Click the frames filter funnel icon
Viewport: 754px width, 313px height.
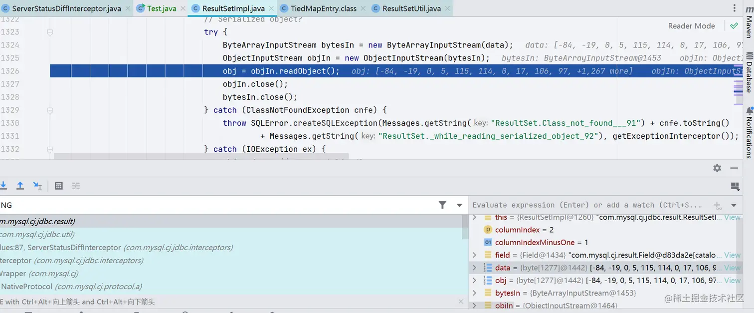[x=442, y=205]
